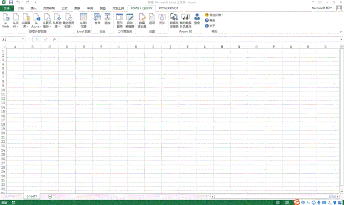Expand the From Database (从数据库) dropdown
This screenshot has width=344, height=205.
(x=25, y=21)
